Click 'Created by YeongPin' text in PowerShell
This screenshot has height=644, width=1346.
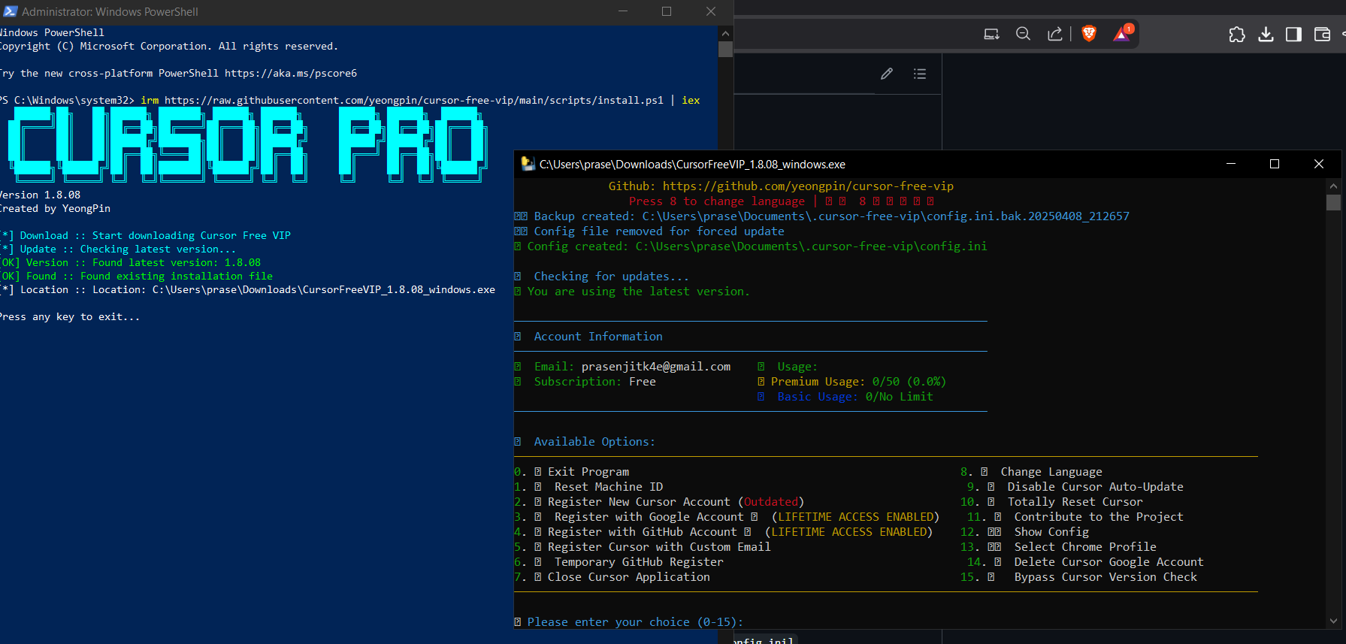55,208
